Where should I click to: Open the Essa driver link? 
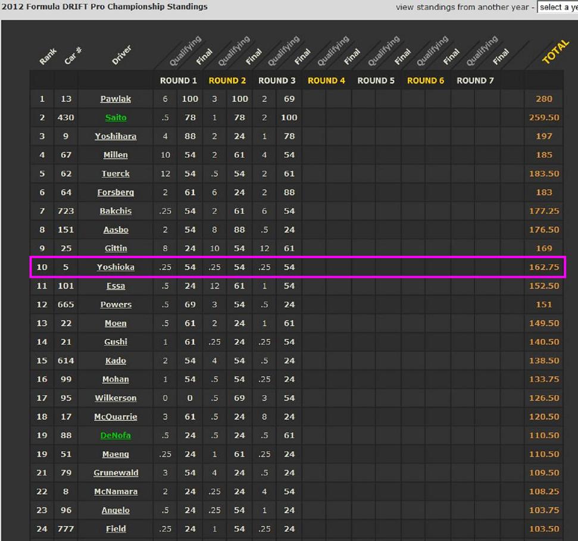coord(115,286)
